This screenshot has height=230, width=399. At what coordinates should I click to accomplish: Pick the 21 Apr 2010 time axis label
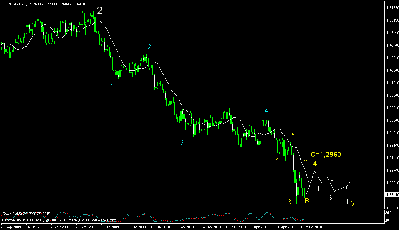click(285, 227)
